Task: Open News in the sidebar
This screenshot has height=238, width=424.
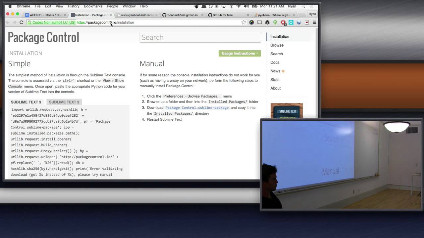Action: click(275, 71)
